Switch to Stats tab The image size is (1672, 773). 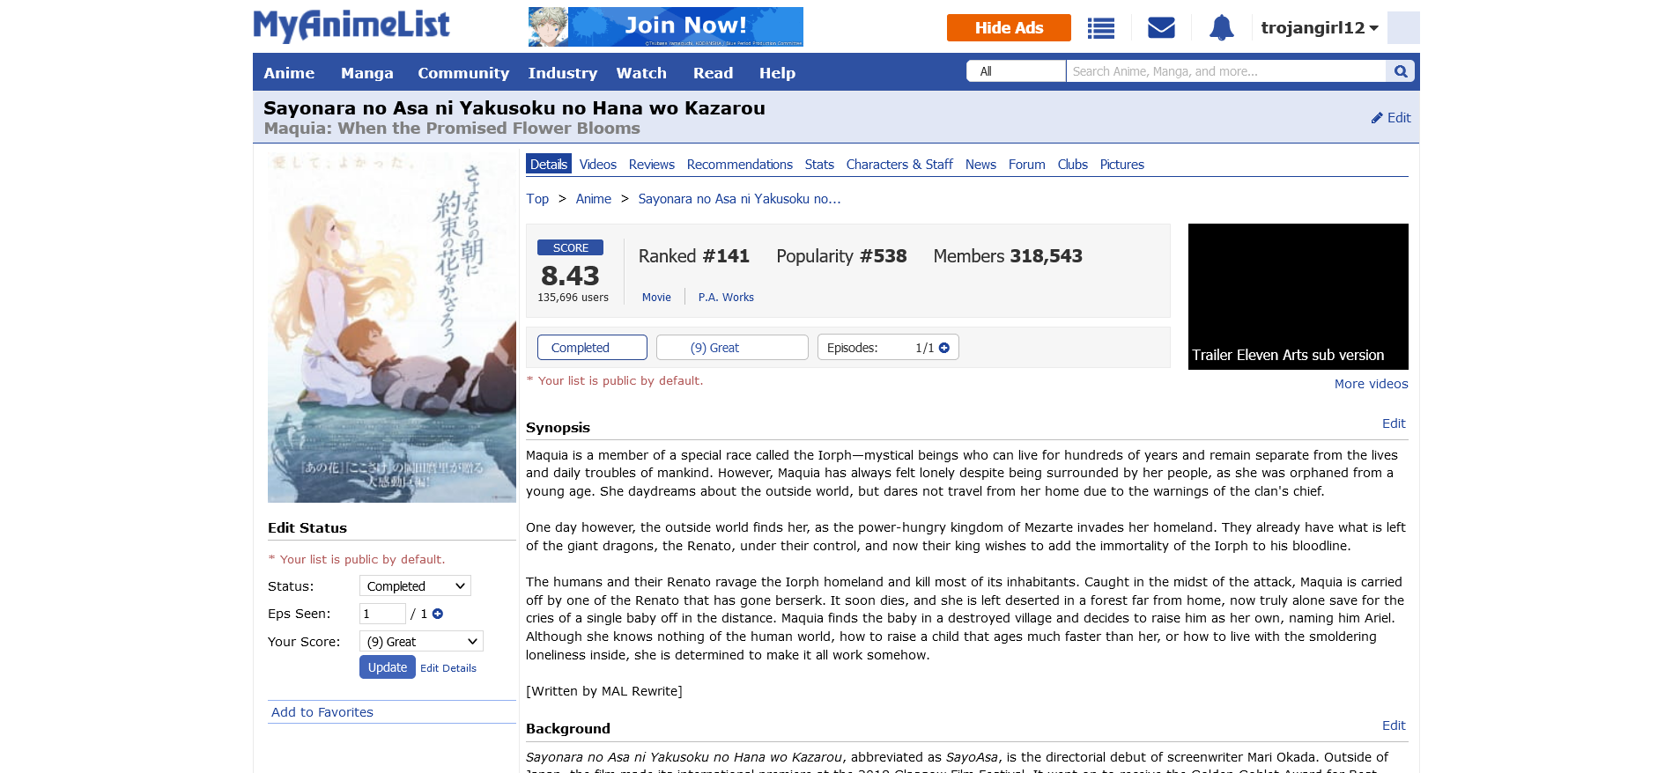[x=819, y=165]
